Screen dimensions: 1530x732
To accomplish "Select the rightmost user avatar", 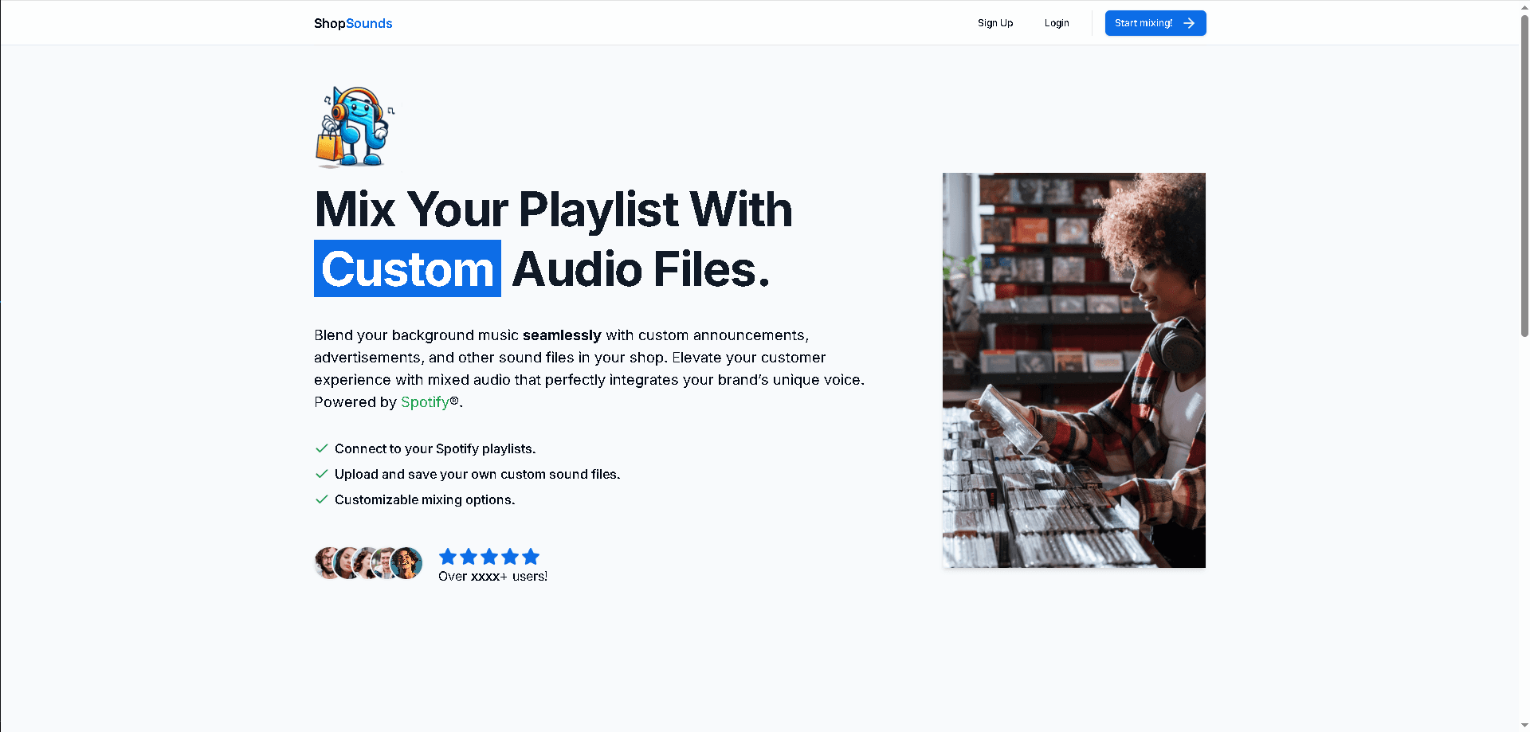I will (x=407, y=563).
